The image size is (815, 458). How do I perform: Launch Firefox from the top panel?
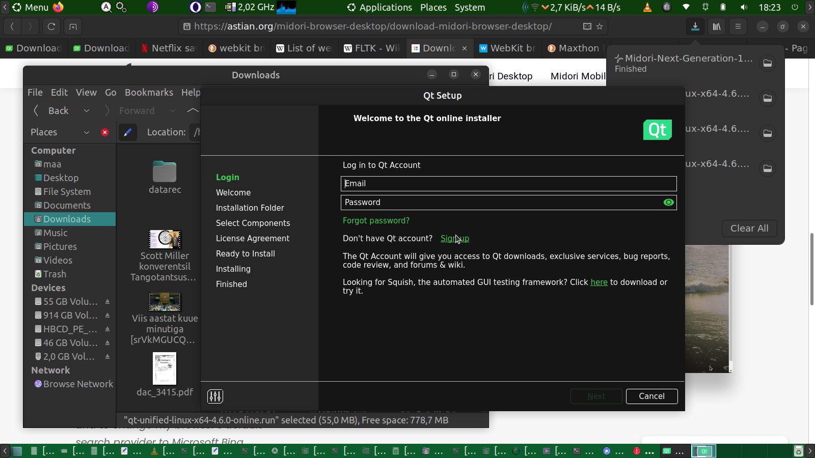coord(59,7)
